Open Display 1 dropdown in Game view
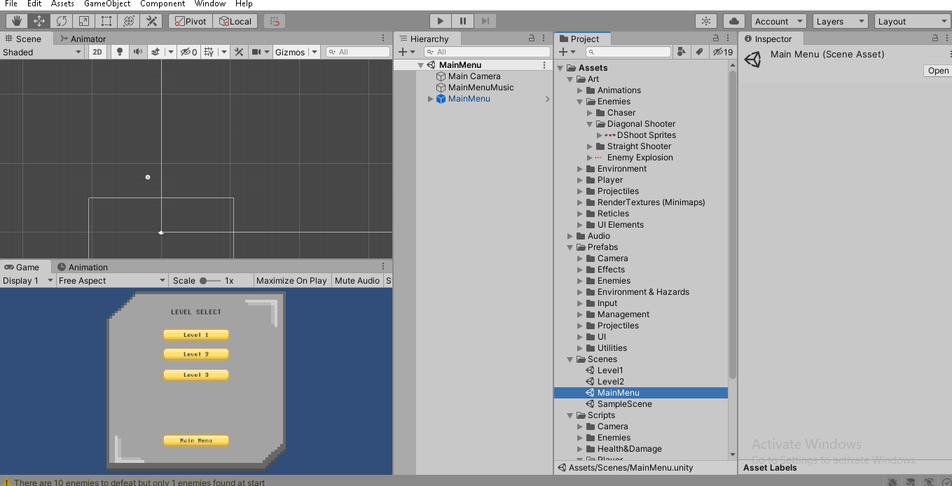The height and width of the screenshot is (486, 952). 27,280
